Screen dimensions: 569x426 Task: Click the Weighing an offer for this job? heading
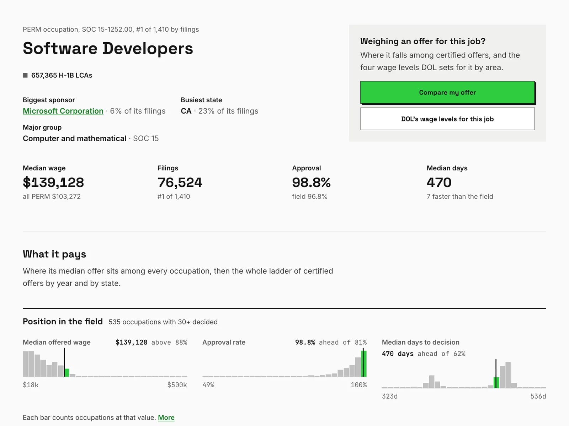(423, 41)
